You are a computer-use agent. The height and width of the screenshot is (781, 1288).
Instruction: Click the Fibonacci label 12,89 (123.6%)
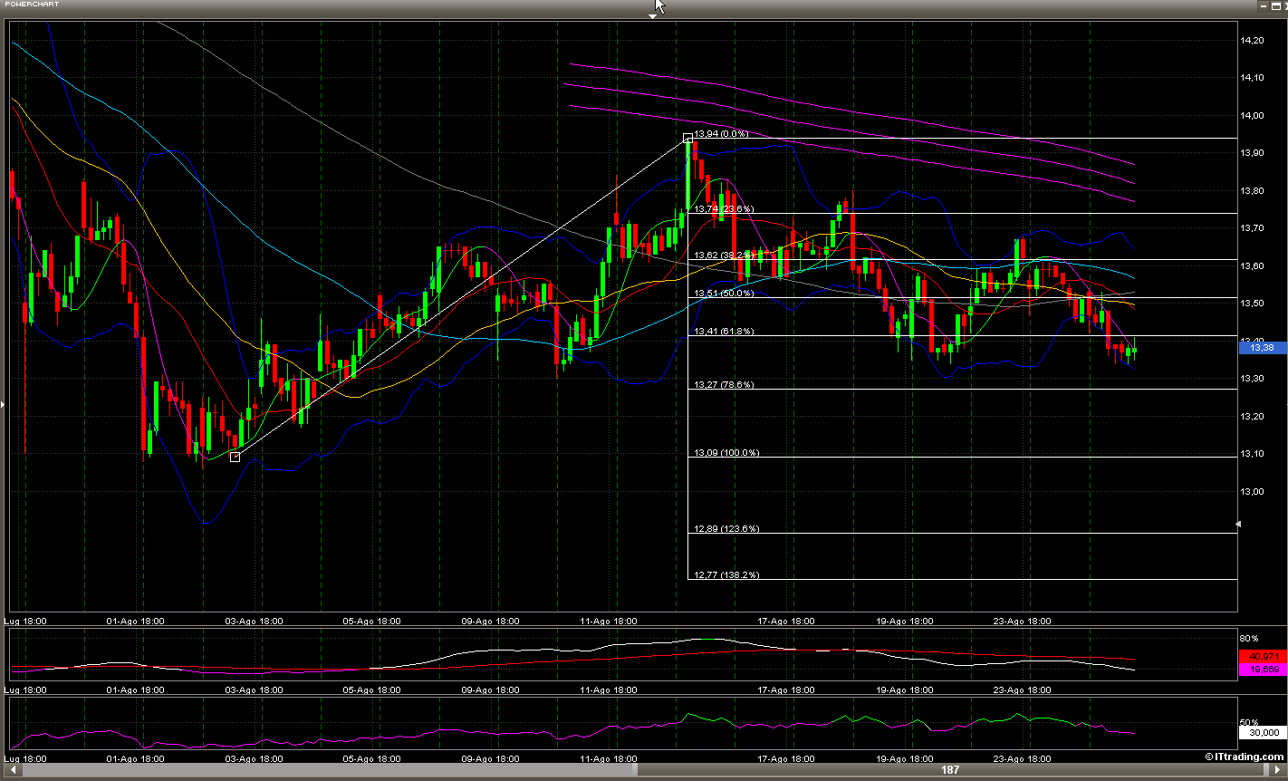click(x=726, y=528)
